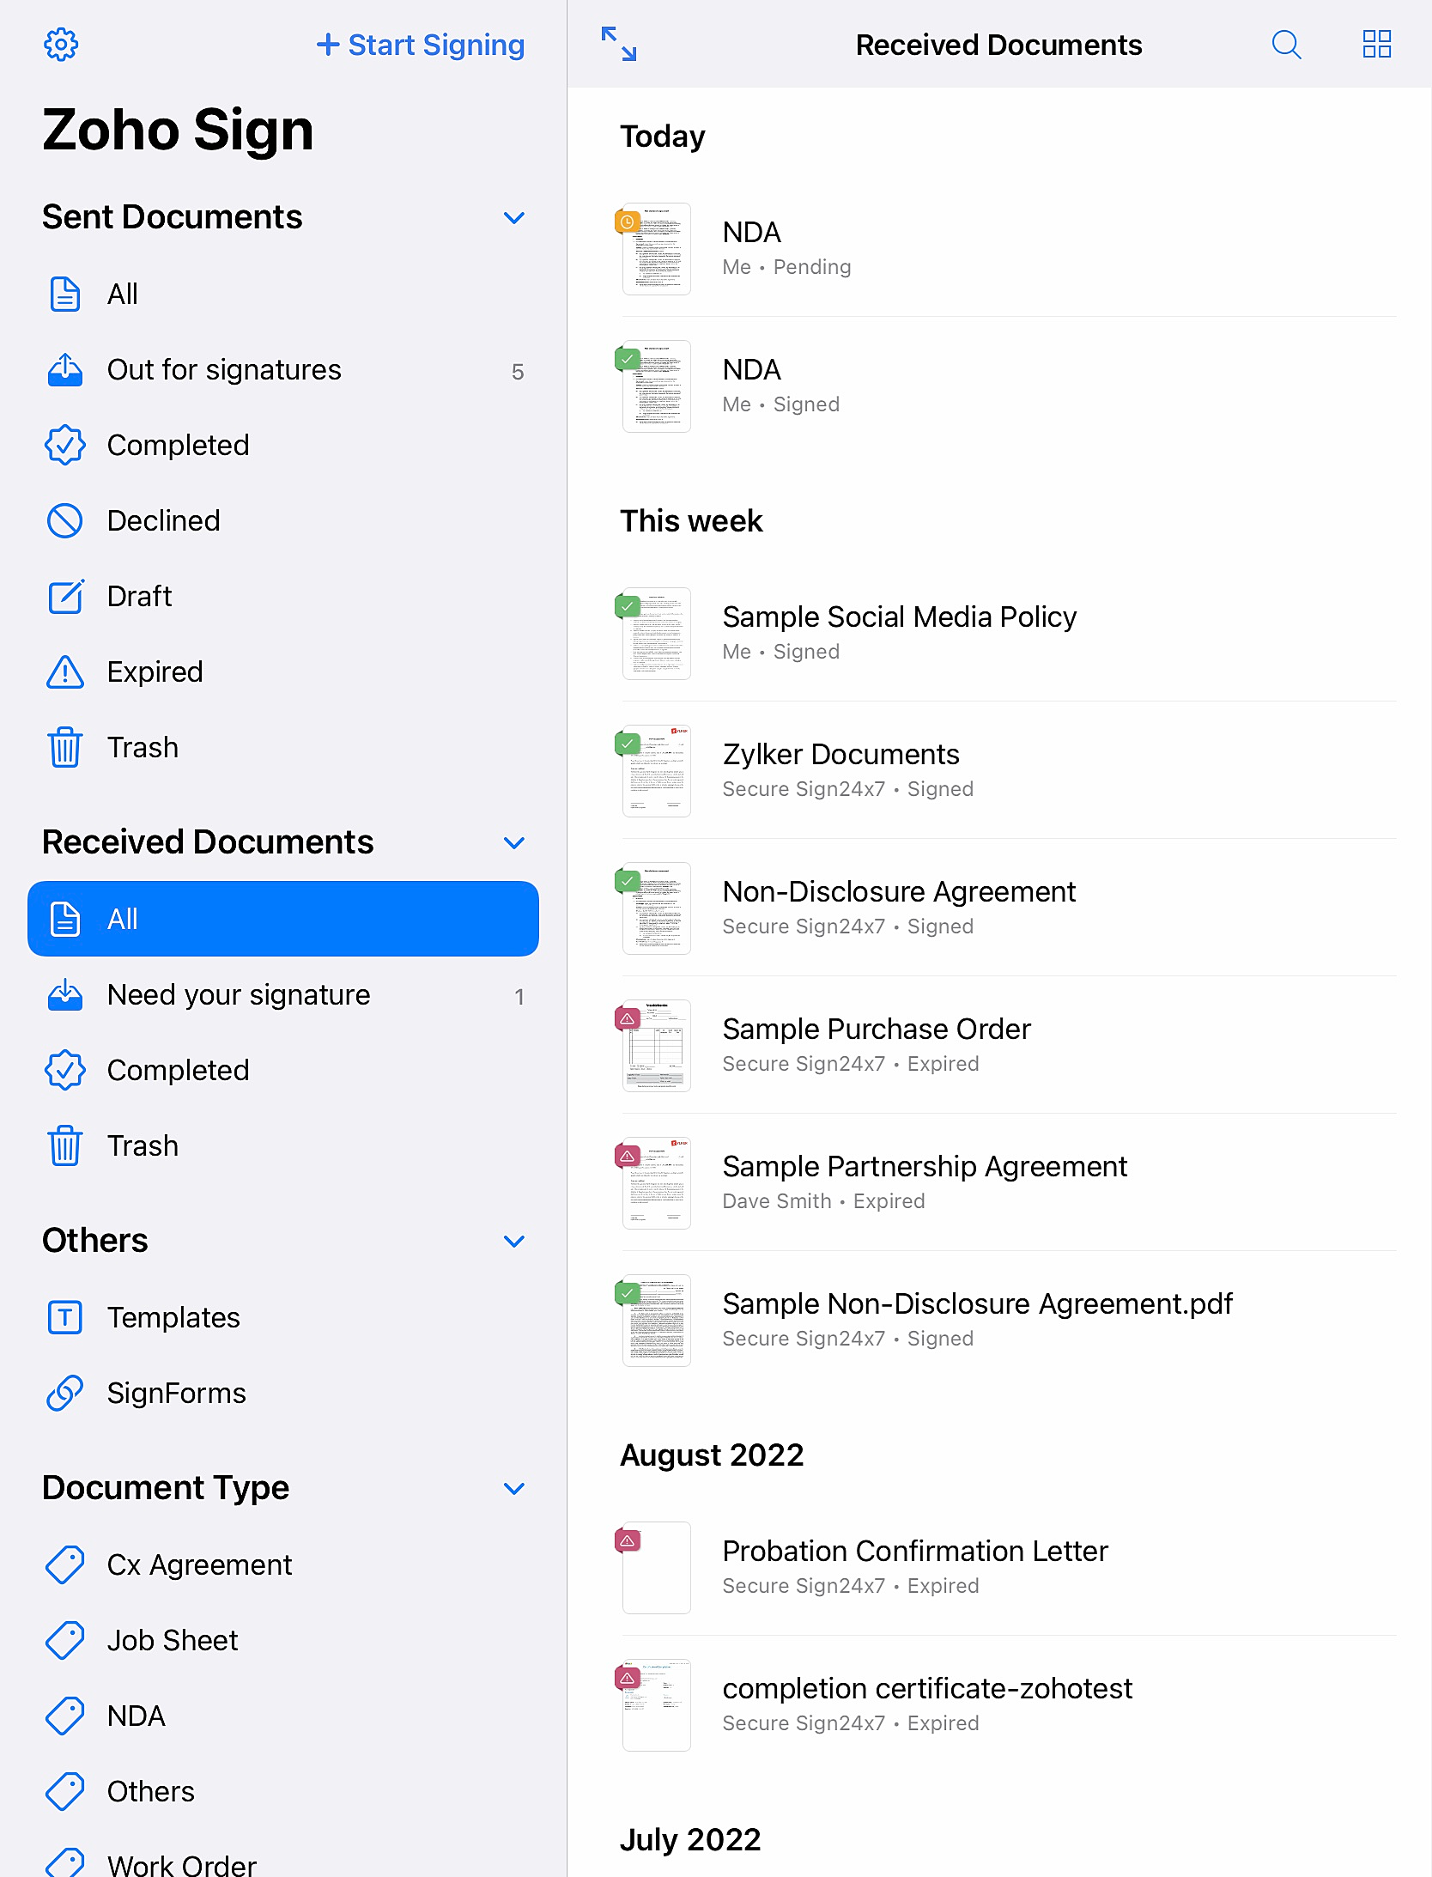Viewport: 1432px width, 1877px height.
Task: Click the Draft pencil icon
Action: (x=65, y=597)
